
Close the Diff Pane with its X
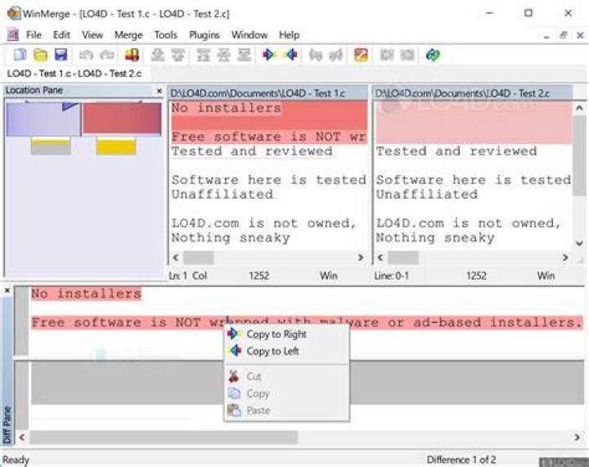pyautogui.click(x=7, y=290)
